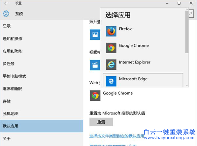The image size is (197, 146).
Task: Open 存储 settings
Action: (42, 101)
